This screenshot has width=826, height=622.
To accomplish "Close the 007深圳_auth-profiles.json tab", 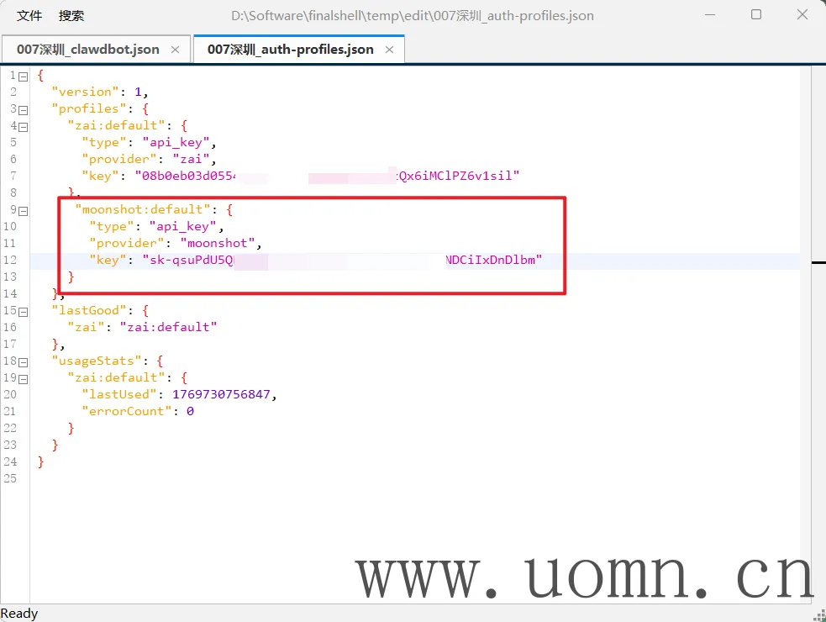I will [x=390, y=50].
